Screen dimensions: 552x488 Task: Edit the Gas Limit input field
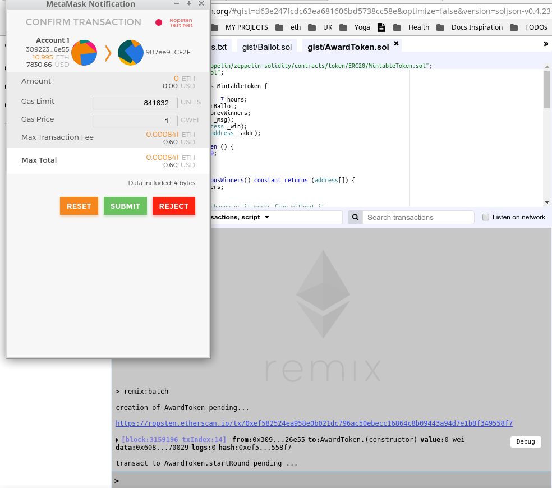[x=135, y=103]
